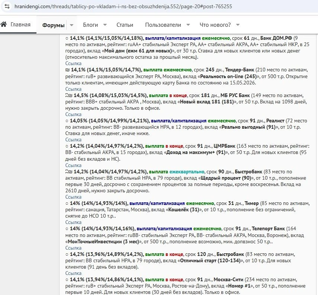This screenshot has width=318, height=295.
Task: Open the Форумы navigation tab
Action: (x=53, y=25)
